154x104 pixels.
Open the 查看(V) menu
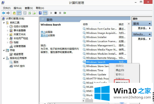[x=29, y=8]
